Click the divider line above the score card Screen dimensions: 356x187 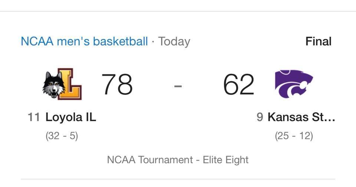point(178,12)
